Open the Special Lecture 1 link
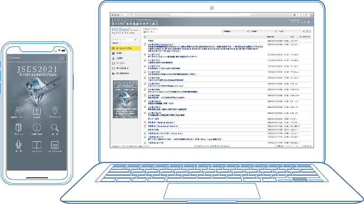This screenshot has width=364, height=204. [161, 123]
